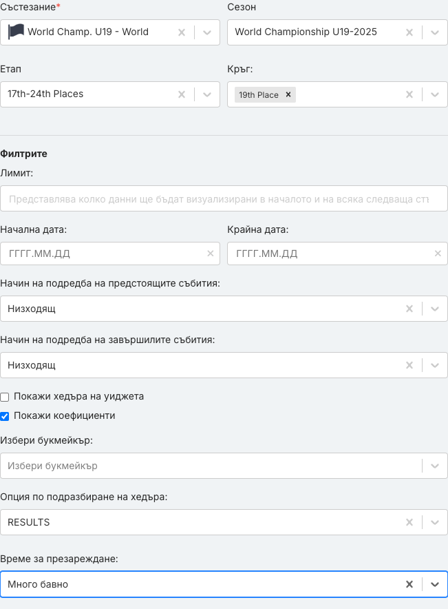Screen dimensions: 448x609
Task: Open the Сезон season dropdown arrow
Action: click(435, 32)
